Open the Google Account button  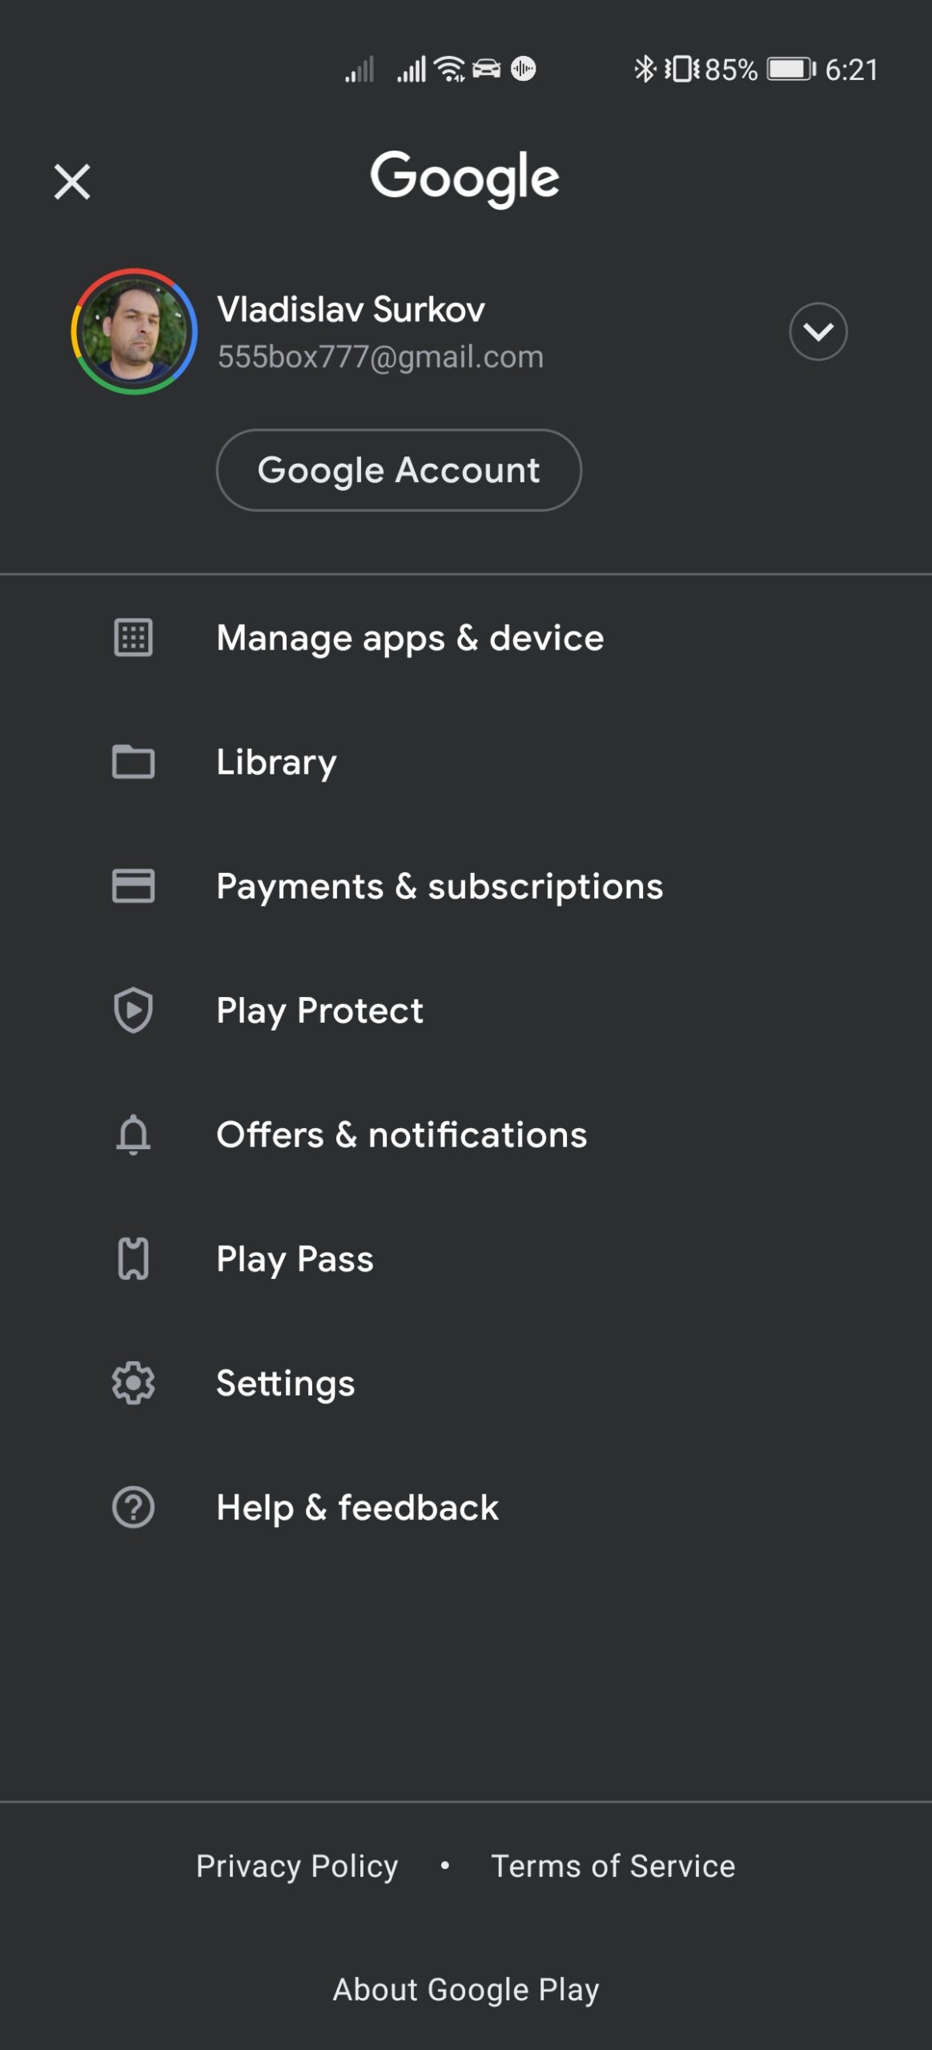pyautogui.click(x=399, y=470)
